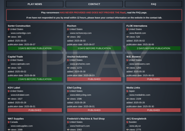Open the PLAY NEWS tab
Image resolution: width=185 pixels, height=131 pixels.
(x=35, y=4)
